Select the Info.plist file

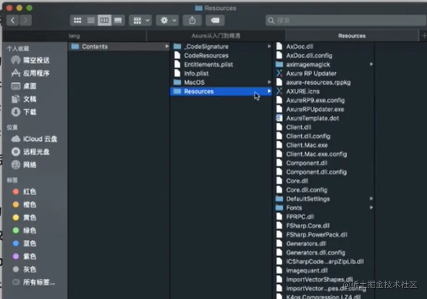coord(221,74)
